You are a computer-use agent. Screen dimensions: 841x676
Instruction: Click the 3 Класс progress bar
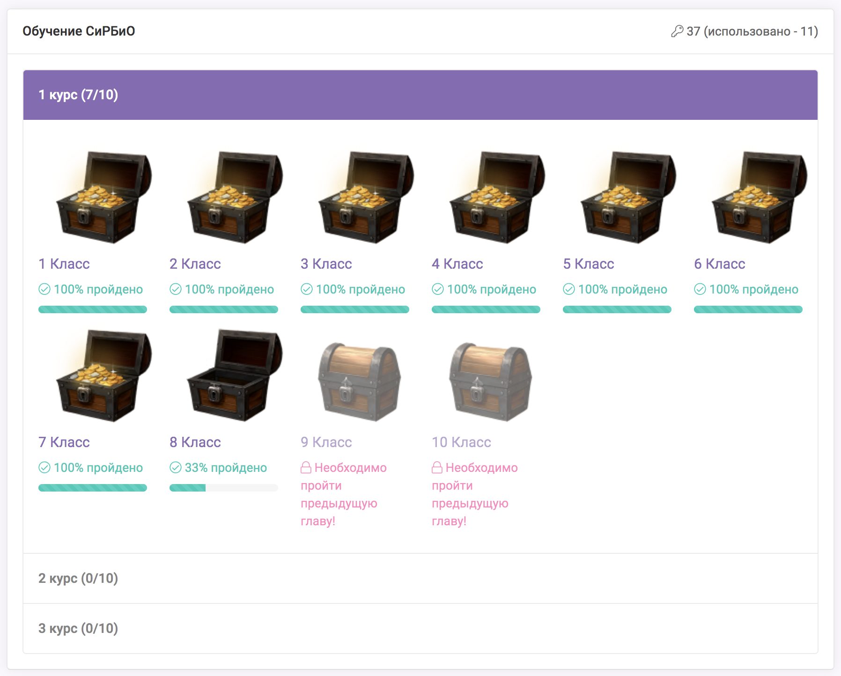355,309
